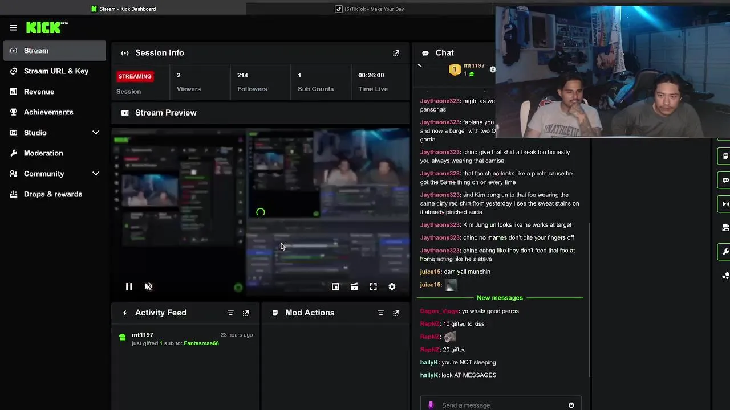Pop out the Session Info panel
The width and height of the screenshot is (730, 410).
coord(396,53)
